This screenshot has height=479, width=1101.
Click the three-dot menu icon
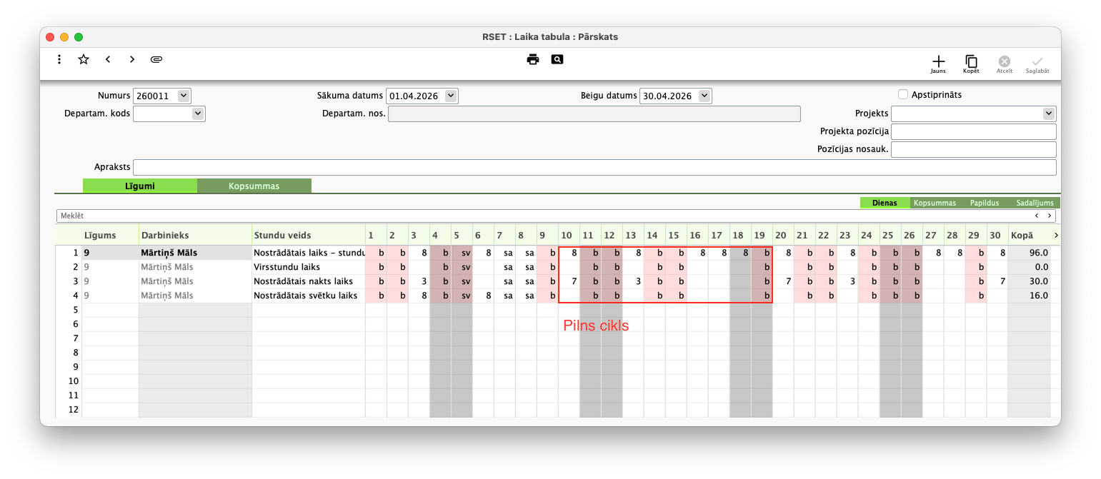click(x=59, y=59)
